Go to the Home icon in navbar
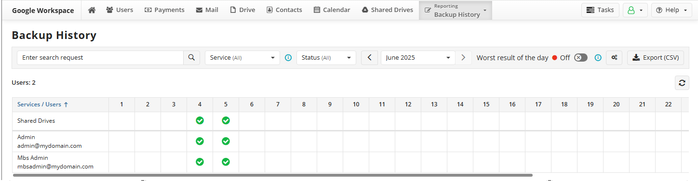 92,10
